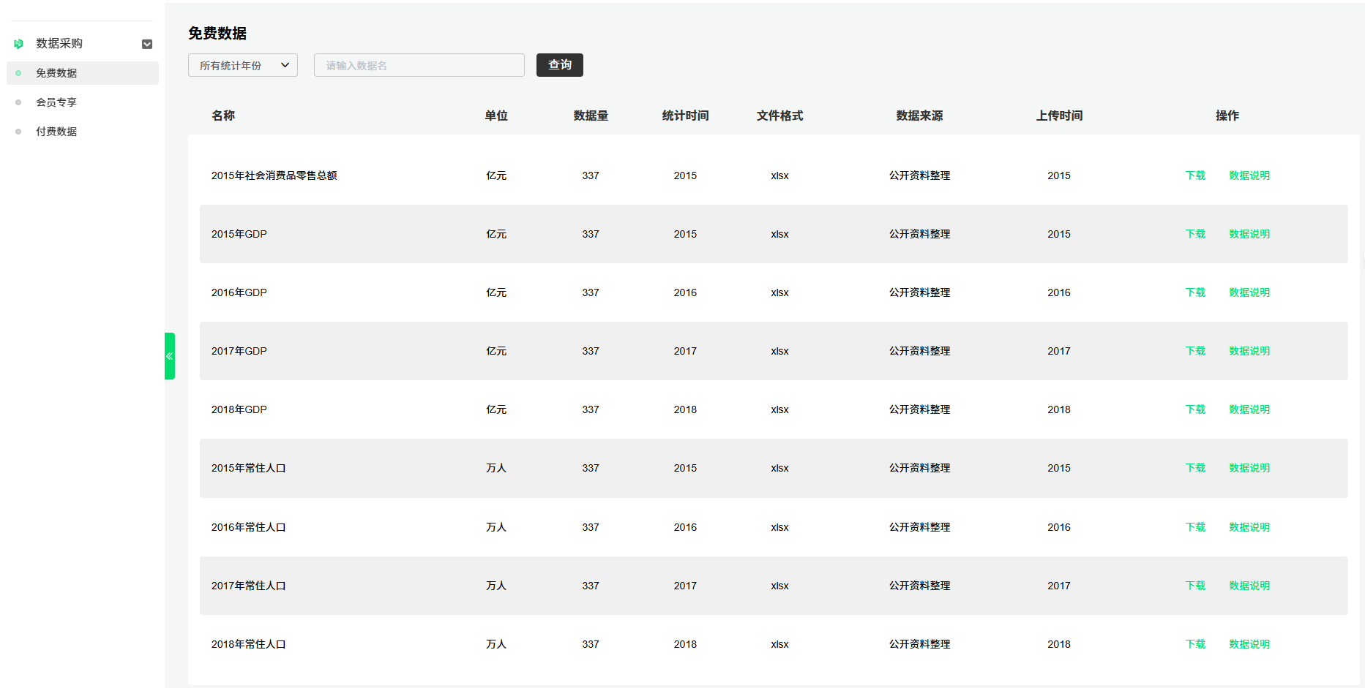Viewport: 1365px width, 688px height.
Task: Click the 单位 column header
Action: click(496, 116)
